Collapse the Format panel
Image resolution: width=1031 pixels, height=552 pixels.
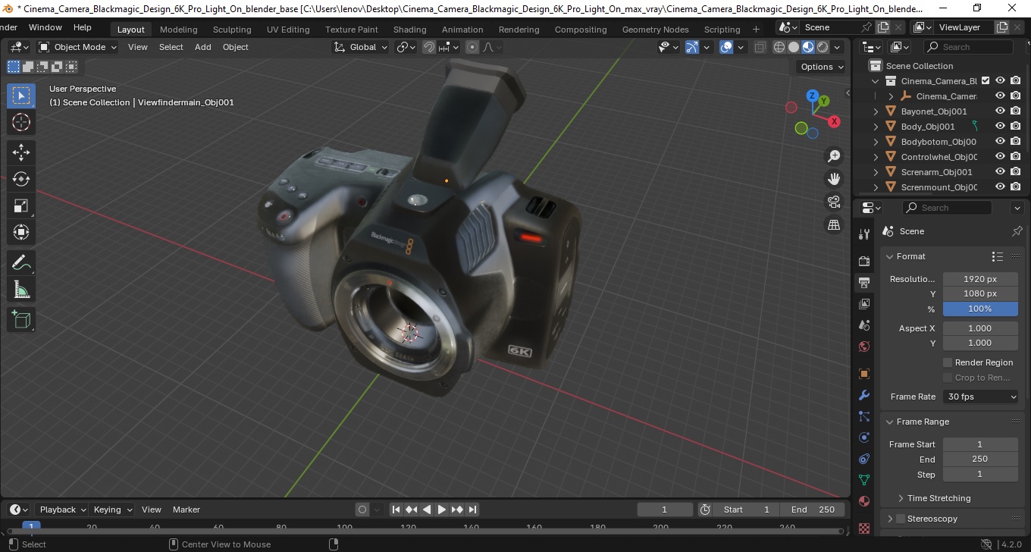[x=890, y=256]
